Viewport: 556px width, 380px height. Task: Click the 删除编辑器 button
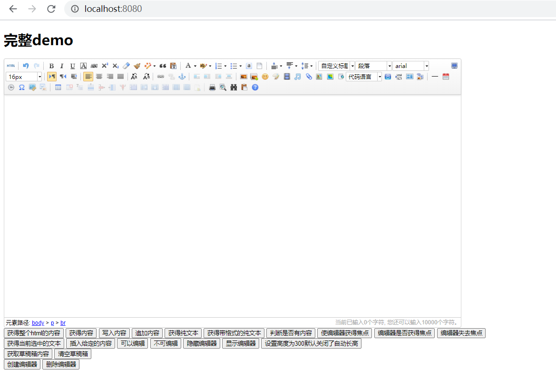click(x=61, y=364)
